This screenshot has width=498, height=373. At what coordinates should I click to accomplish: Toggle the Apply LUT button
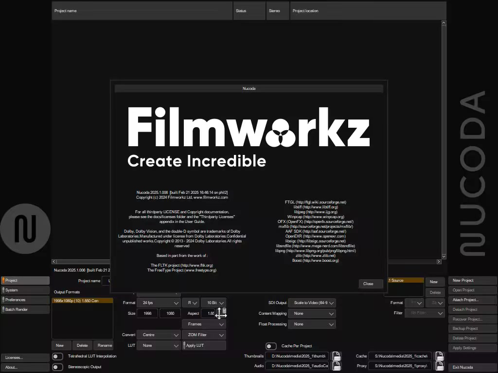click(204, 345)
